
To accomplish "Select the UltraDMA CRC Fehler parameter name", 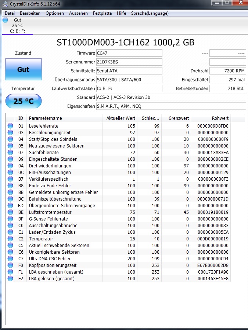I will coord(50,259).
